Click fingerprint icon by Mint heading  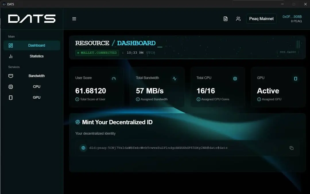pos(78,122)
